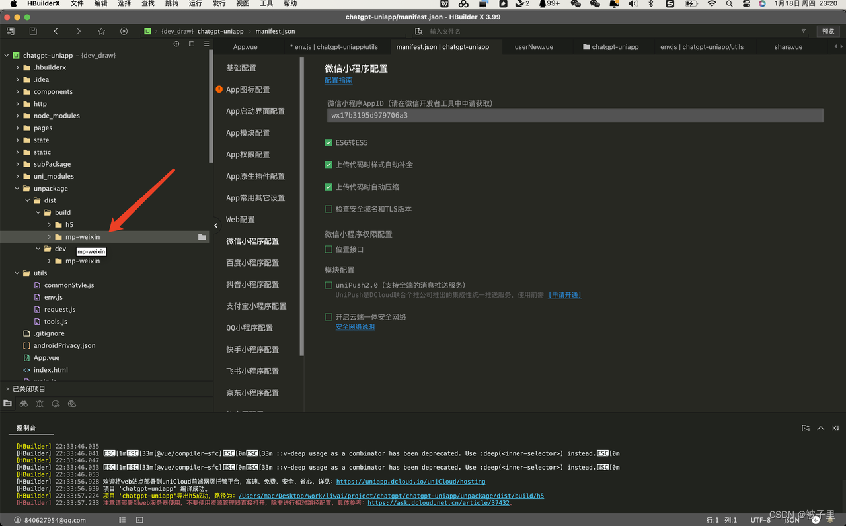
Task: Open androidPrivacy.json in project tree
Action: click(64, 345)
